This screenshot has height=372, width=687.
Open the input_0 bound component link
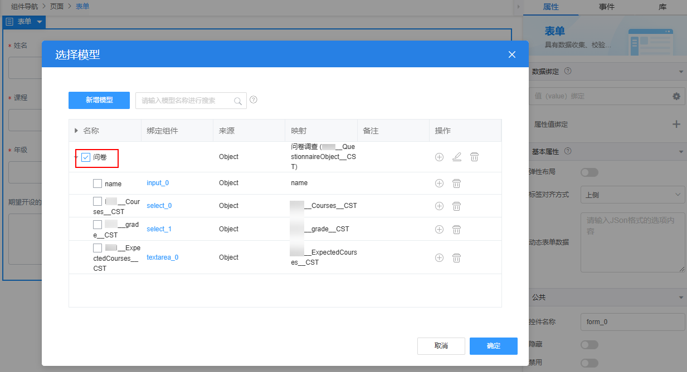[158, 183]
